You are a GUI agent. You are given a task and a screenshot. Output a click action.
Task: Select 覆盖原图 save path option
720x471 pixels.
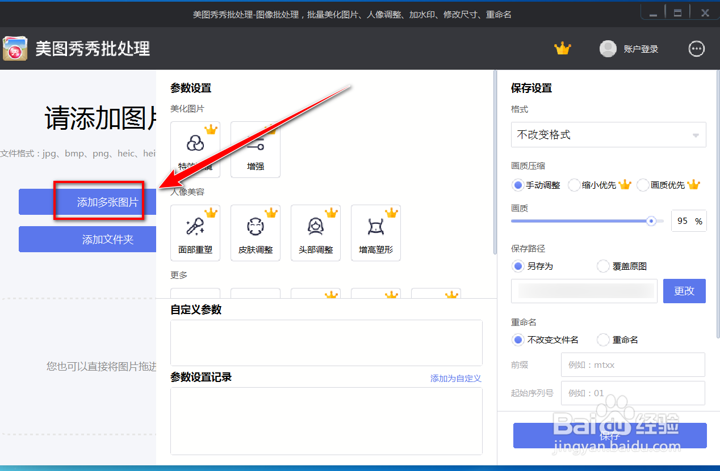coord(622,266)
